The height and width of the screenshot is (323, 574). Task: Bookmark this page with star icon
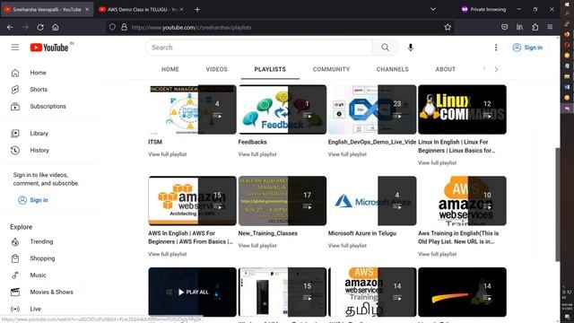(x=448, y=27)
